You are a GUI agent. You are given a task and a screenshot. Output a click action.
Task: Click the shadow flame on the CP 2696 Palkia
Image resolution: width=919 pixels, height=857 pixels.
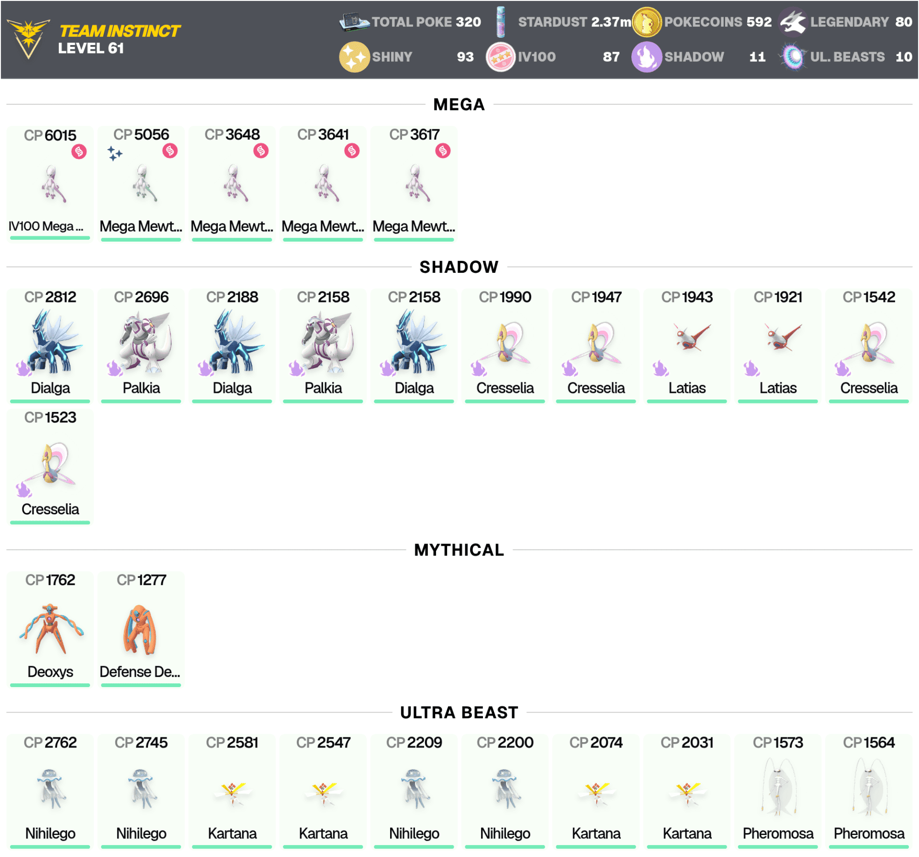114,368
